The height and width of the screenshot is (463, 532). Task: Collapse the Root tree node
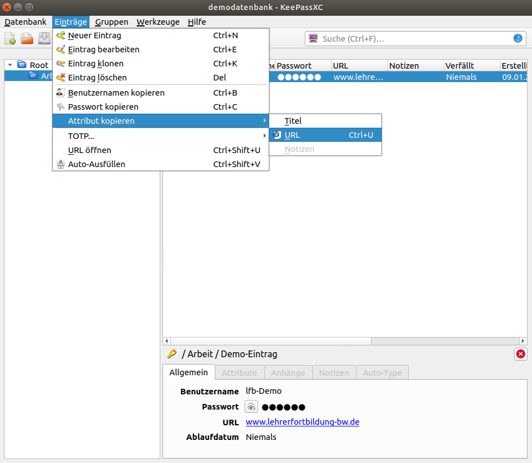coord(10,65)
